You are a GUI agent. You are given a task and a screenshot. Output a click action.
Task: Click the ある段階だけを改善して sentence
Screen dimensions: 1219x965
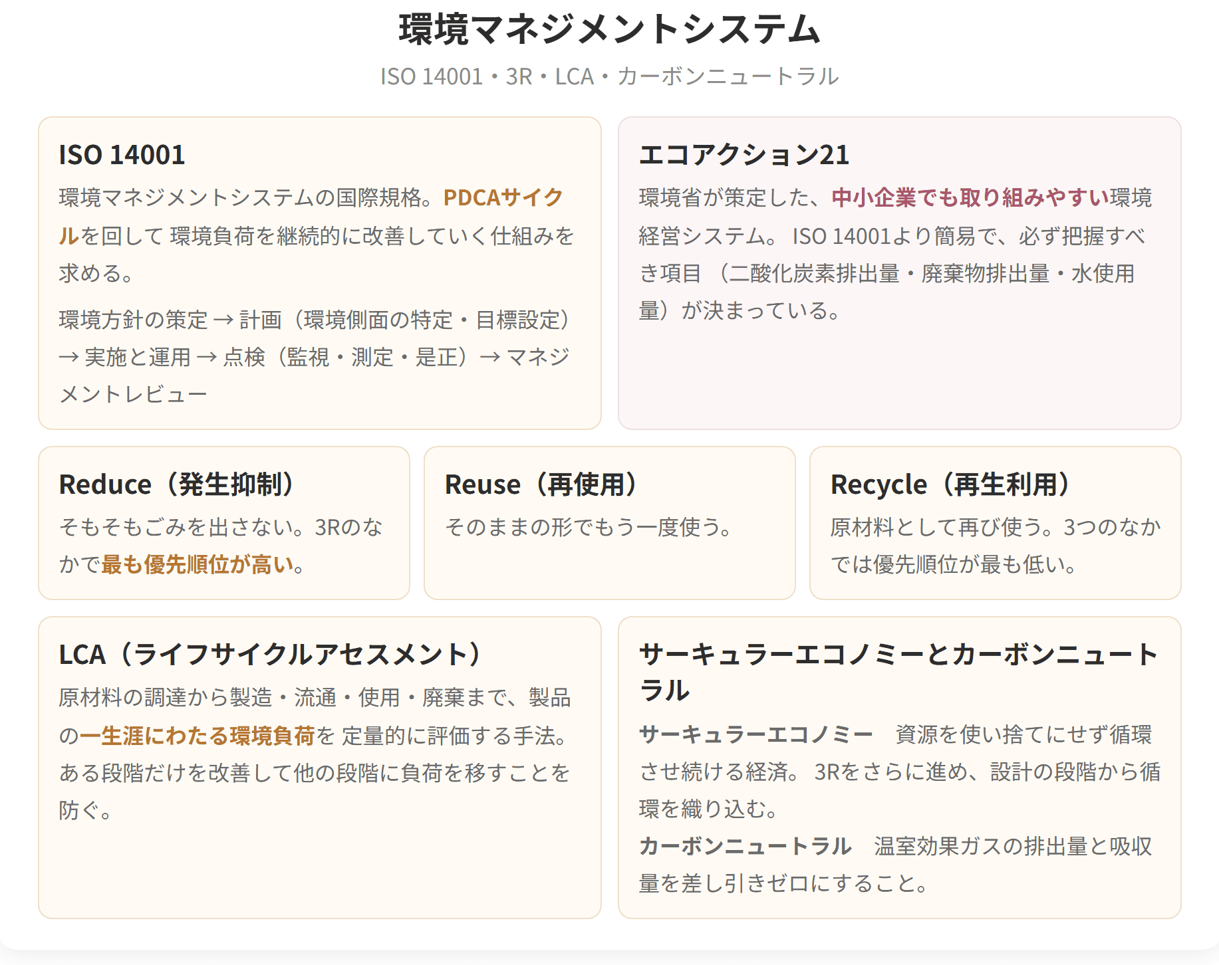315,792
